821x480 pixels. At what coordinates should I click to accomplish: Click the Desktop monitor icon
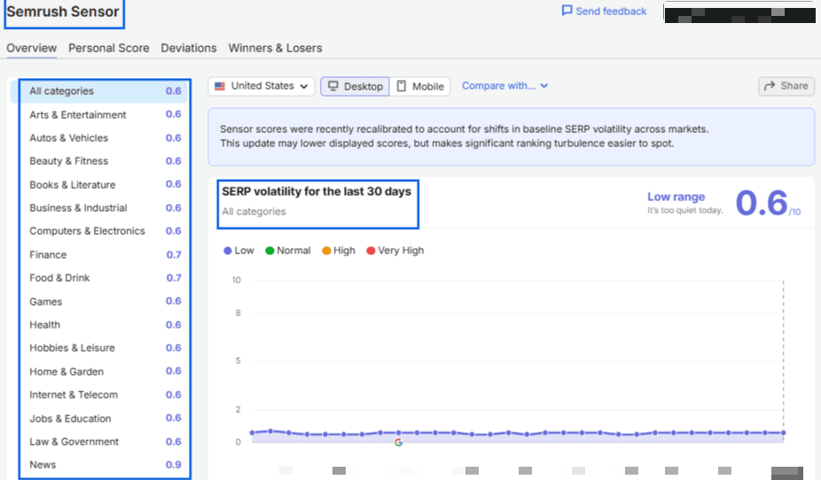pyautogui.click(x=333, y=86)
